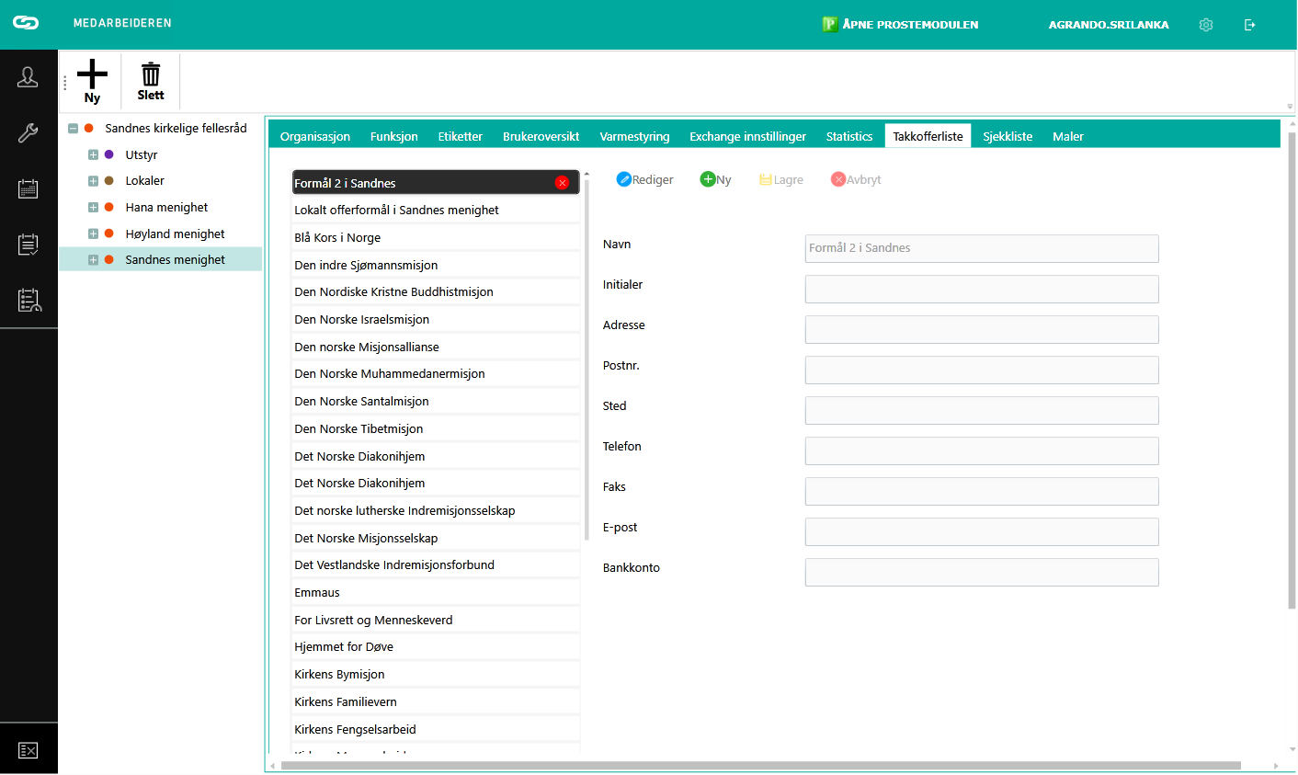Click the Slett trash toolbar button
Viewport: 1298px width, 775px height.
151,82
